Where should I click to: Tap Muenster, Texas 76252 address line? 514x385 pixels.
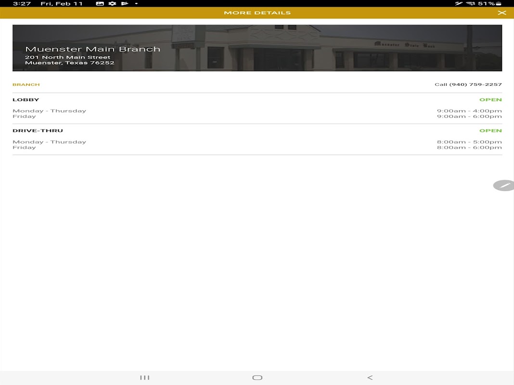70,63
